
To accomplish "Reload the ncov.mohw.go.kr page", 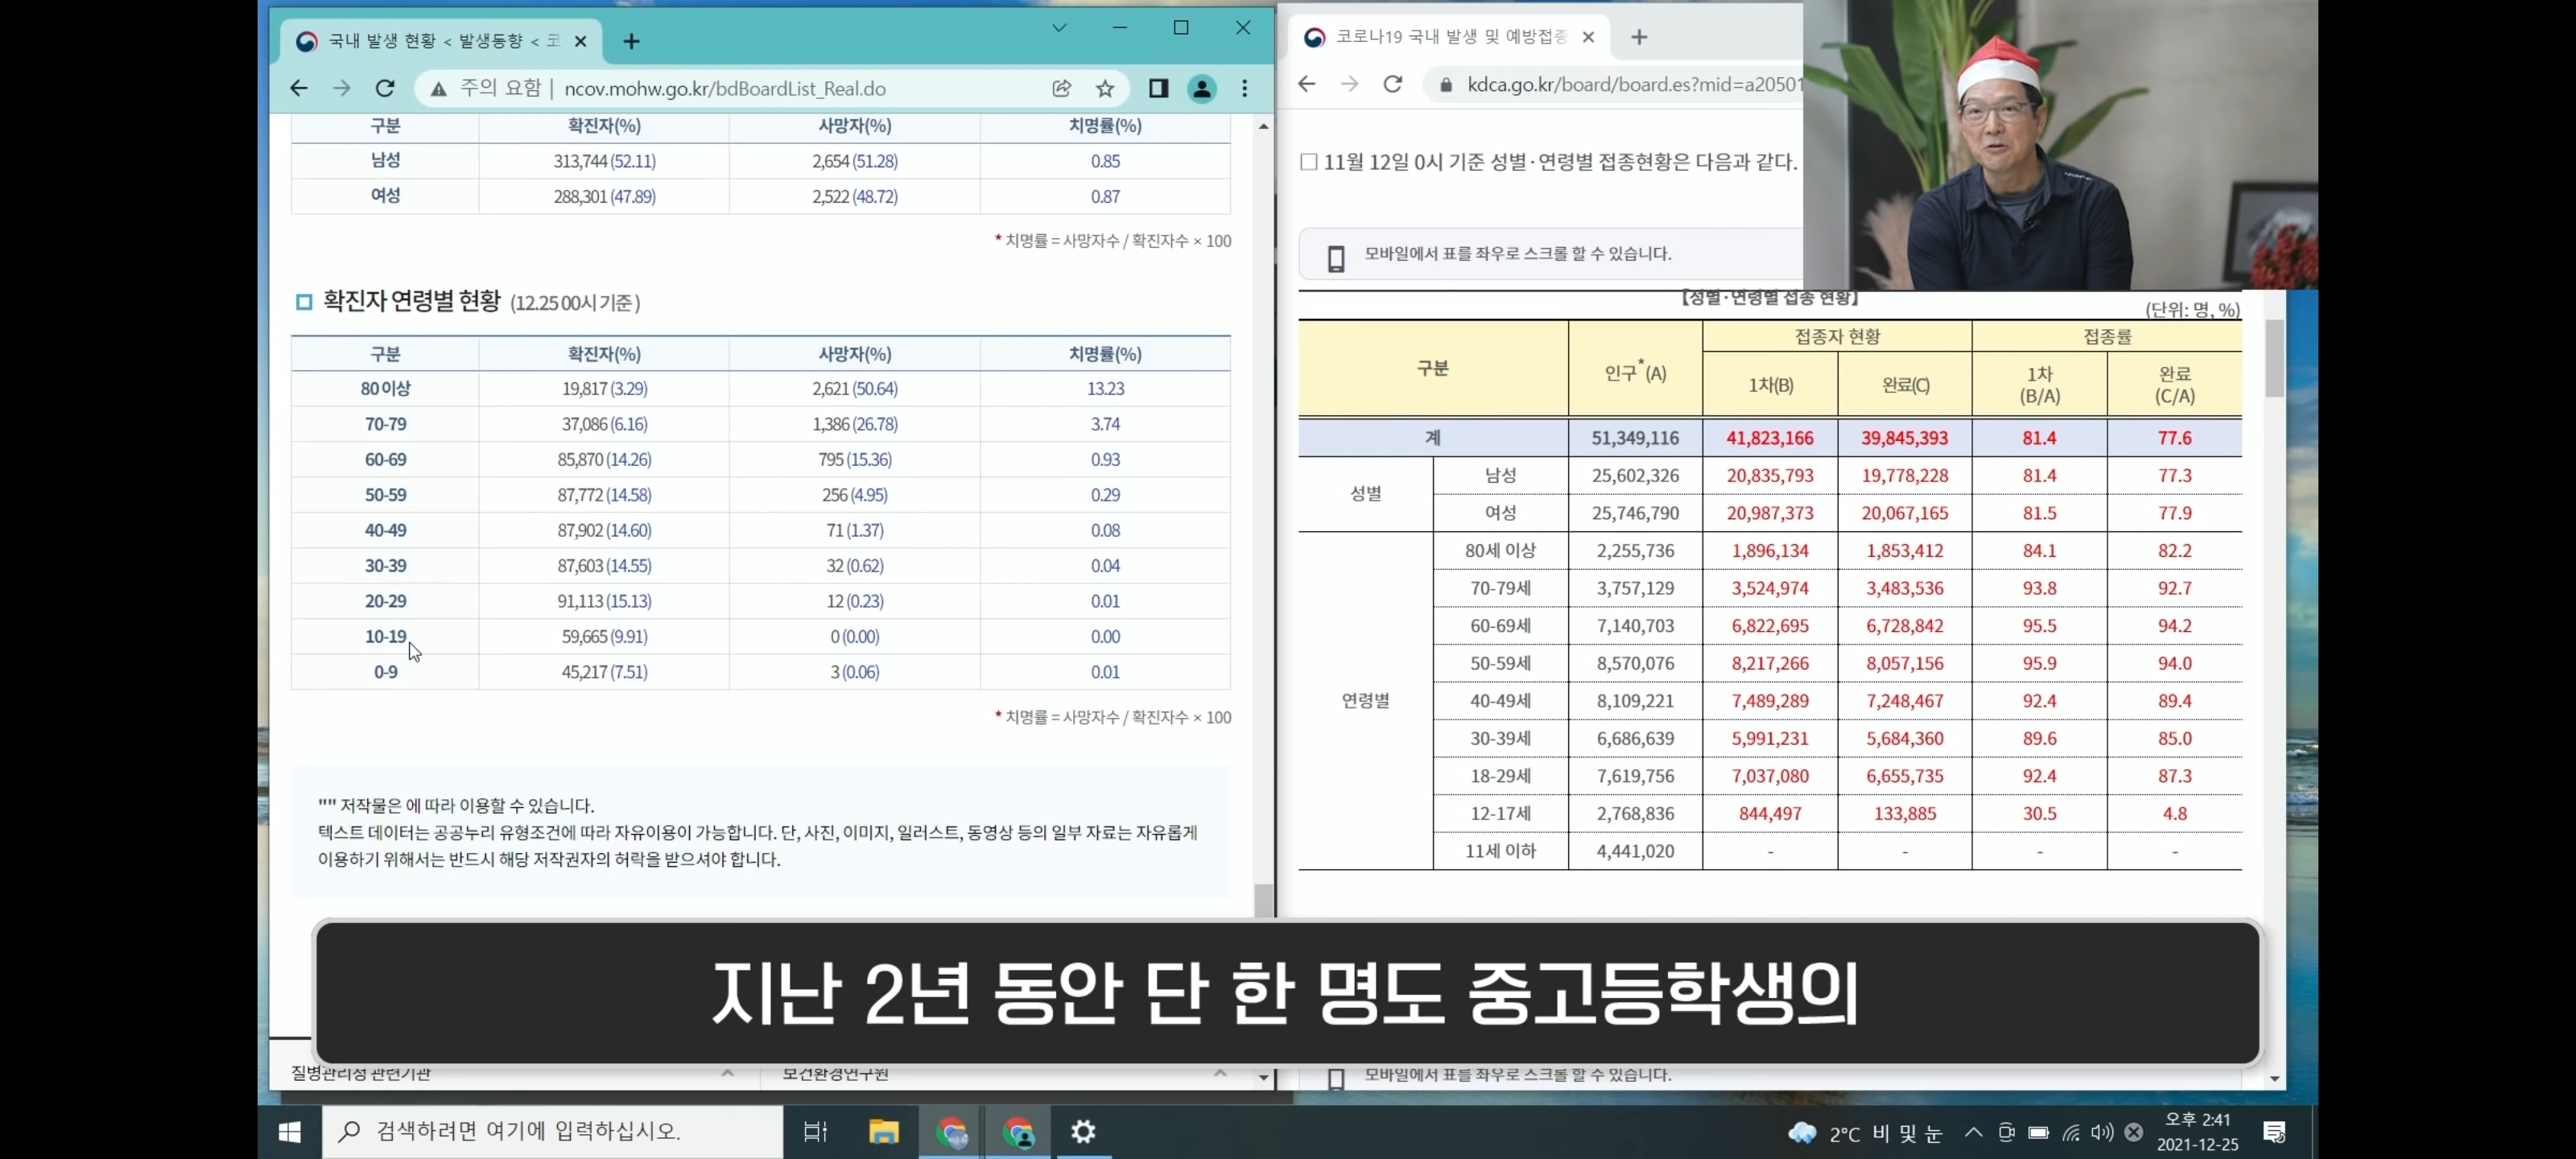I will tap(385, 88).
